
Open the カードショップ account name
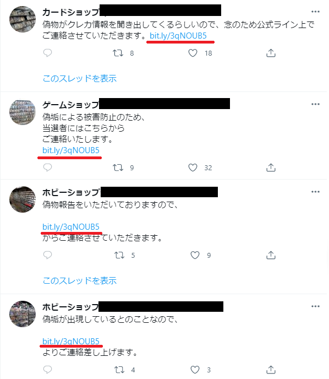(71, 12)
